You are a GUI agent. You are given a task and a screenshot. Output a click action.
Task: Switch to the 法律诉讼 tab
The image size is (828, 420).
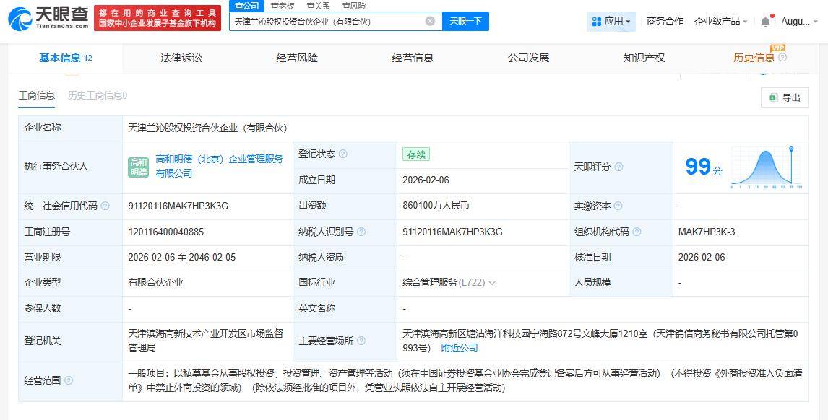pyautogui.click(x=181, y=58)
